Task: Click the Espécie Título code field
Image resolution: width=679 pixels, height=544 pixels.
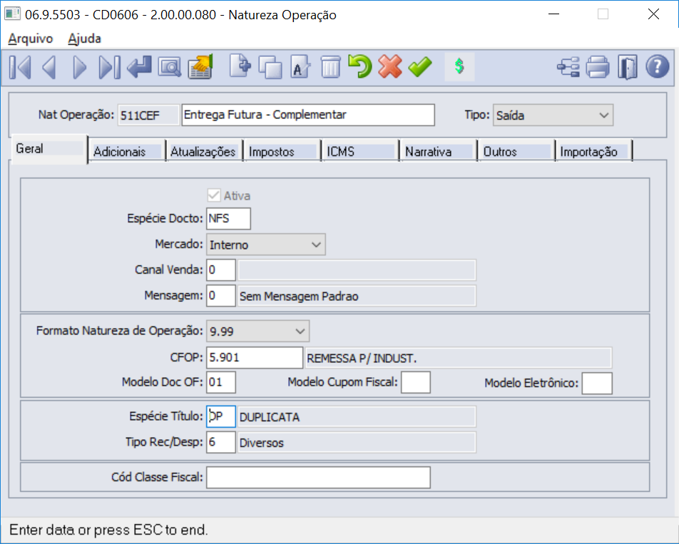Action: pyautogui.click(x=221, y=417)
